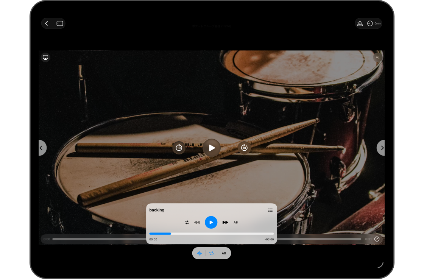The width and height of the screenshot is (424, 279).
Task: Click the camera icon at the video's top right
Action: point(377,57)
